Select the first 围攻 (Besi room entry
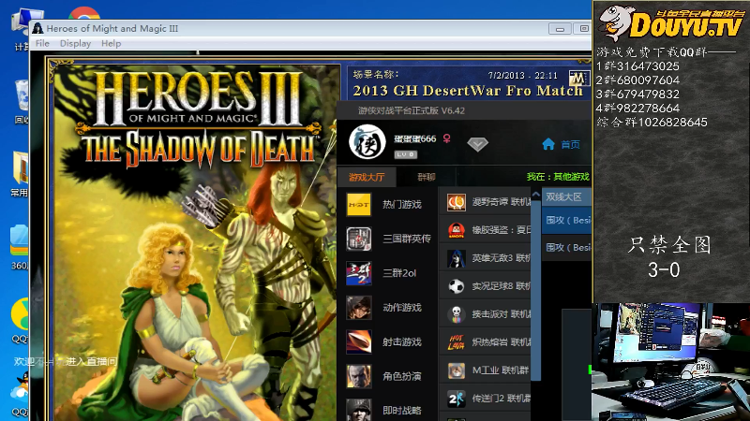 tap(566, 220)
